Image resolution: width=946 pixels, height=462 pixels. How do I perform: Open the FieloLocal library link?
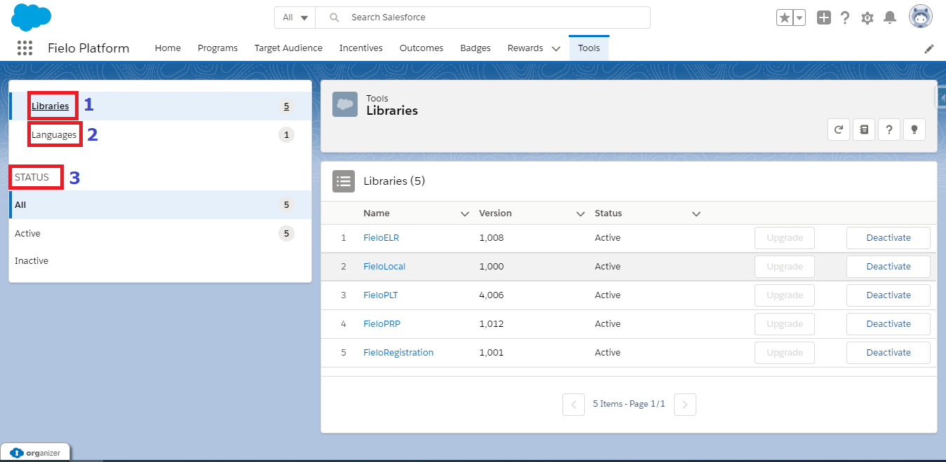click(x=384, y=267)
